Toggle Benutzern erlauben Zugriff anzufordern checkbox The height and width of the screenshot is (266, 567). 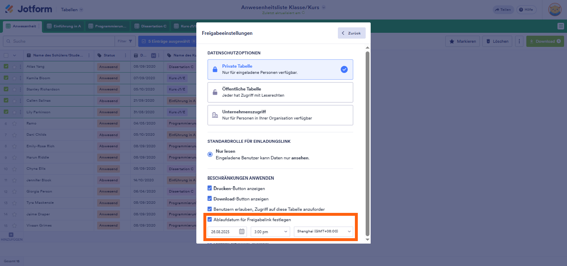pos(210,209)
